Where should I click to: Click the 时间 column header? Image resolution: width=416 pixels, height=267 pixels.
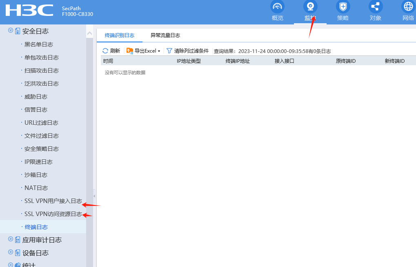pos(108,61)
